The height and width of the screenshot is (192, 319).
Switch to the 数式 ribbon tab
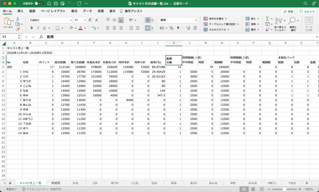[x=74, y=11]
